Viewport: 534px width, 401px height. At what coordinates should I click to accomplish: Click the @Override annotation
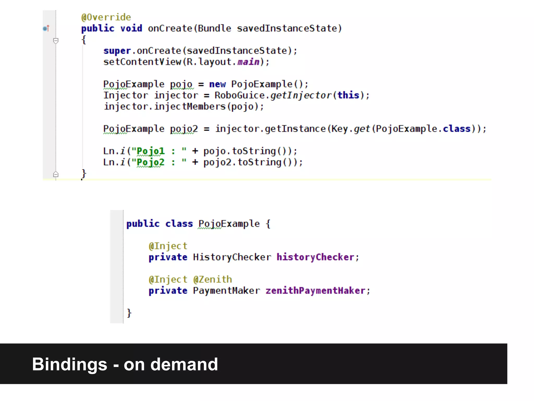pyautogui.click(x=106, y=17)
